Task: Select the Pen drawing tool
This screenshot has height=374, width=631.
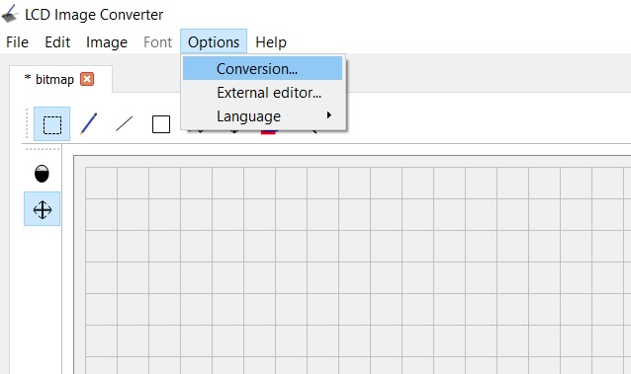Action: point(88,124)
